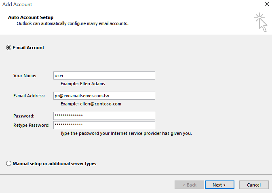
Task: Click the Next button
Action: [219, 185]
